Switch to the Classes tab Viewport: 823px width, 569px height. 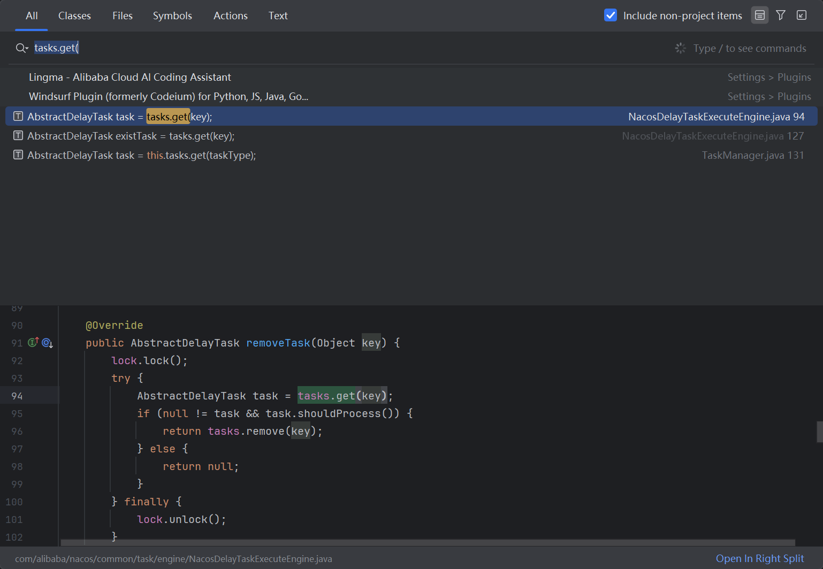click(x=74, y=16)
